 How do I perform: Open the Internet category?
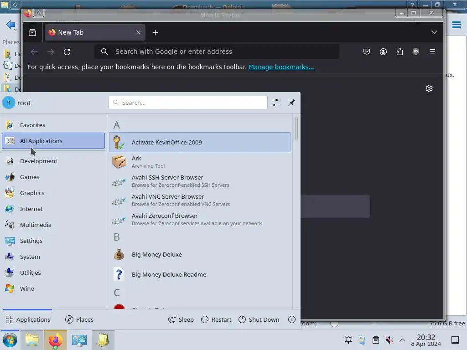53,209
